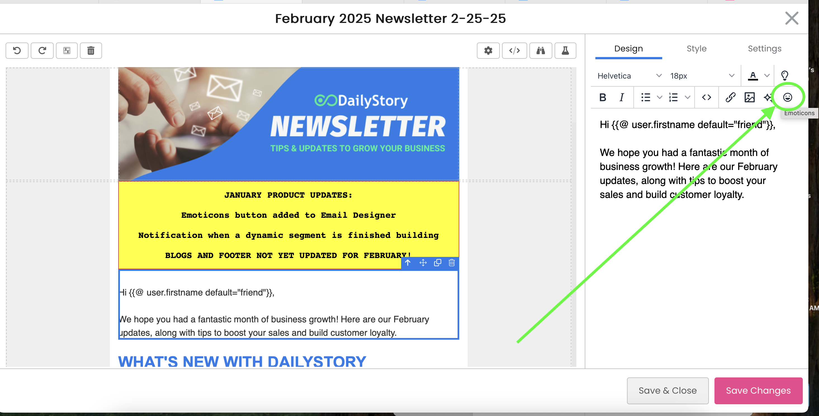This screenshot has height=416, width=819.
Task: Click the What's New With DailyStory heading
Action: click(242, 361)
